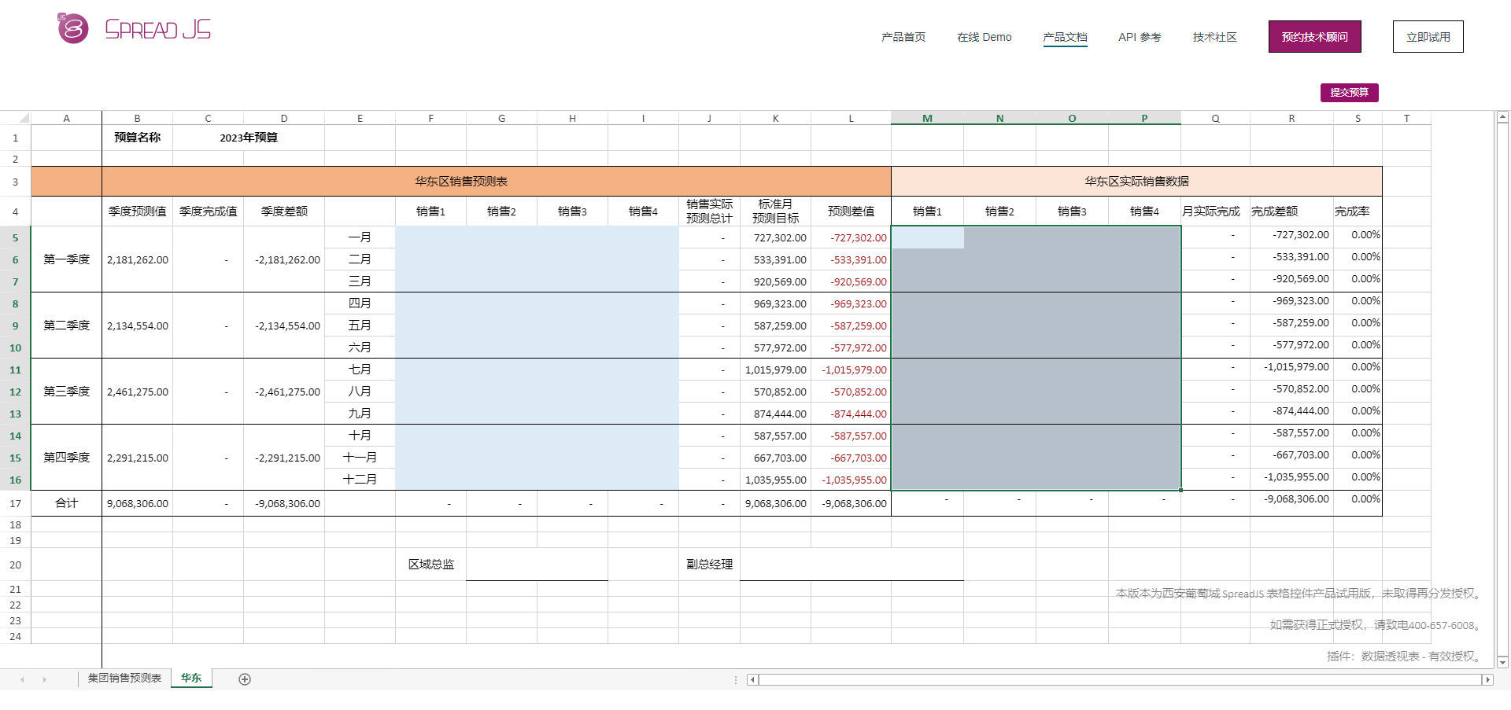
Task: Click the select-all corner triangle
Action: click(x=24, y=118)
